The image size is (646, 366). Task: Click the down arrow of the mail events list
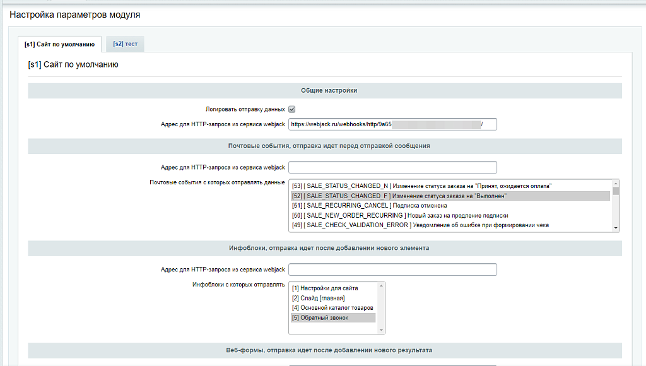click(616, 228)
